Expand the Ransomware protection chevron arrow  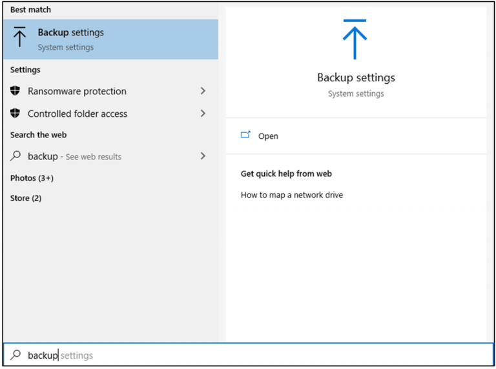coord(203,91)
